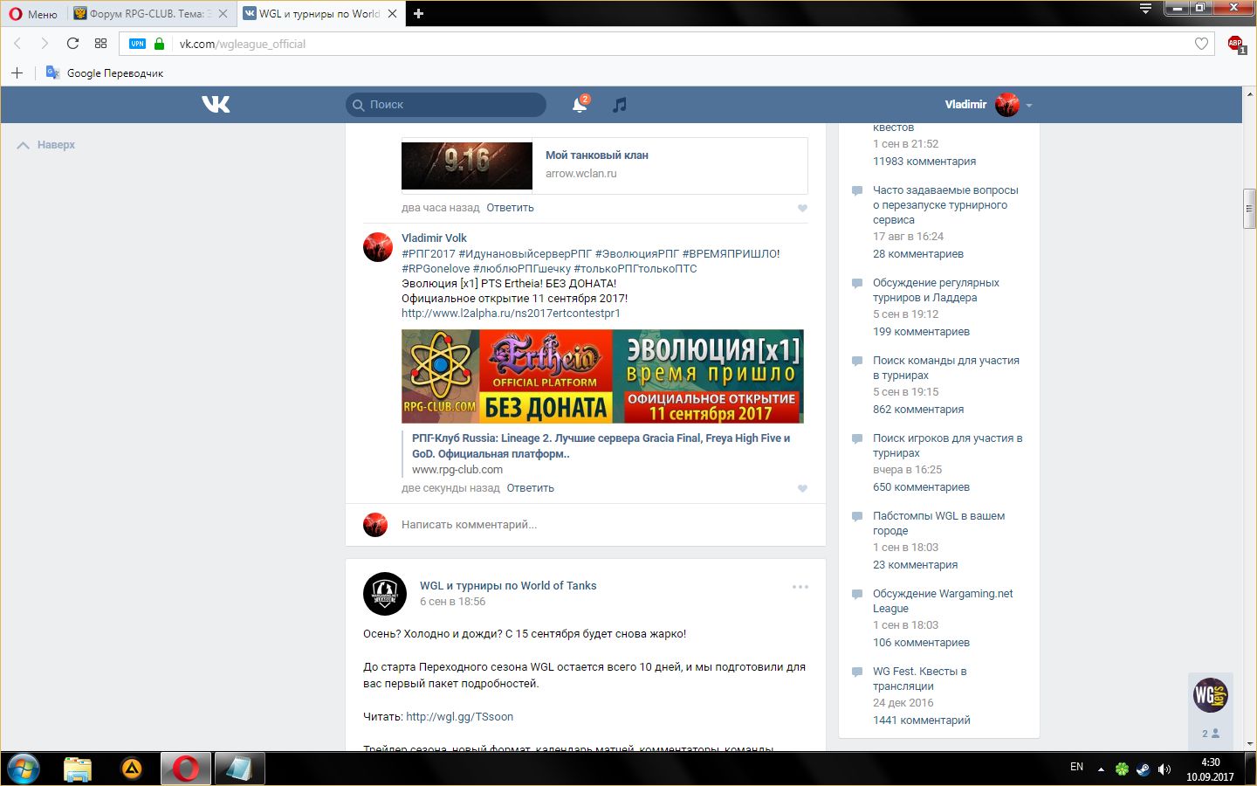Image resolution: width=1257 pixels, height=786 pixels.
Task: Expand the Vladimir profile dropdown arrow
Action: tap(1029, 105)
